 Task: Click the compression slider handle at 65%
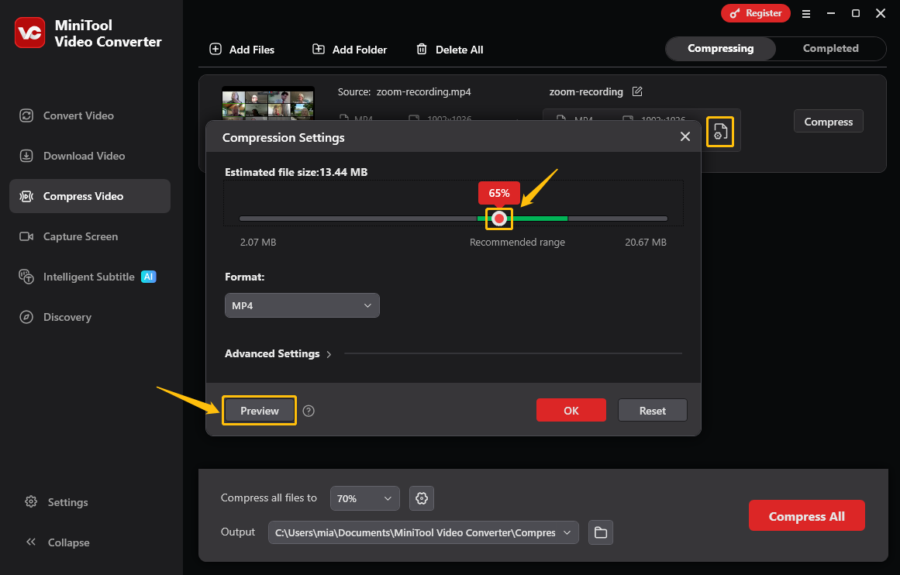click(499, 219)
